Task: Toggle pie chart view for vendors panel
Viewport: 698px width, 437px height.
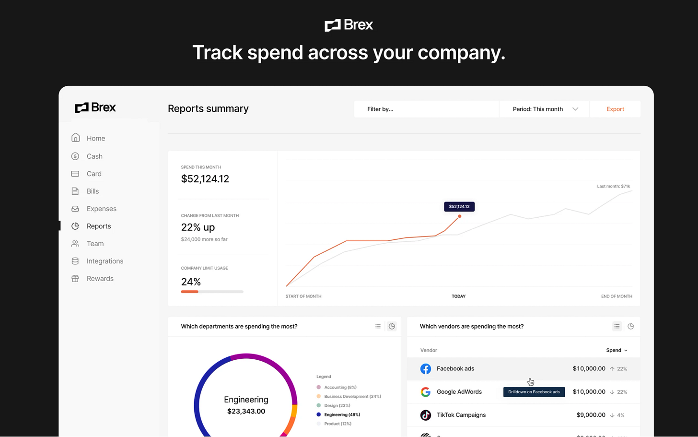Action: click(x=631, y=326)
